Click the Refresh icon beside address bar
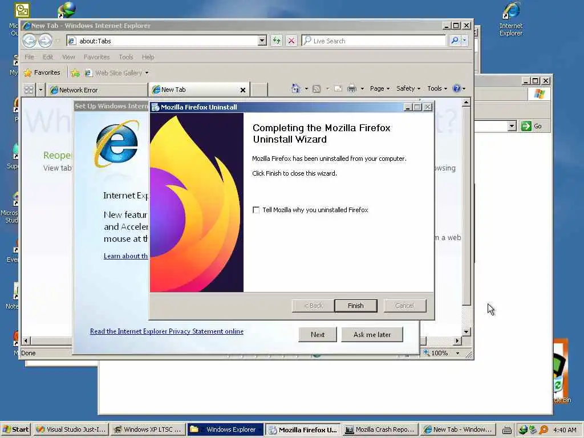The width and height of the screenshot is (584, 438). pyautogui.click(x=277, y=40)
